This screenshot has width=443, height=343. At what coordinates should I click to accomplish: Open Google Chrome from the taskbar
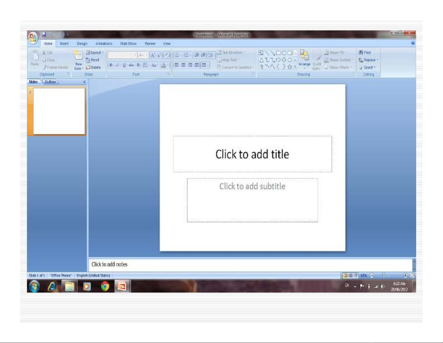coord(105,286)
